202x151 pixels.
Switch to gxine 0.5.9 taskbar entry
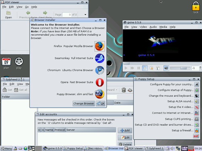pyautogui.click(x=53, y=149)
